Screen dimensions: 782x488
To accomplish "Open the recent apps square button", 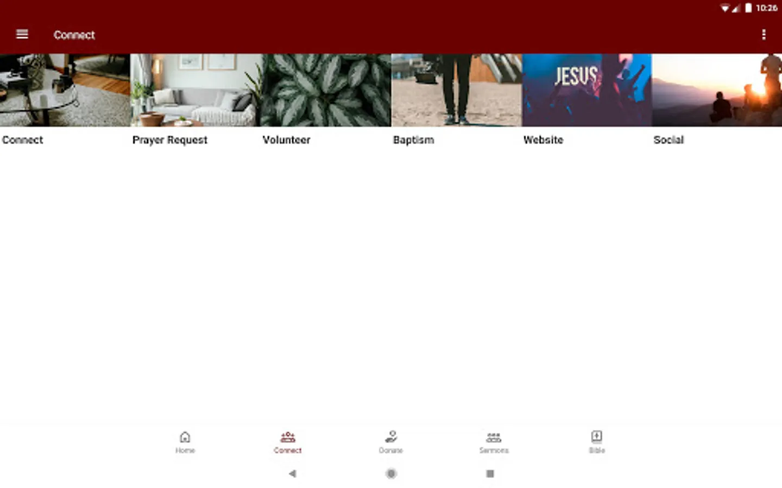I will 489,473.
